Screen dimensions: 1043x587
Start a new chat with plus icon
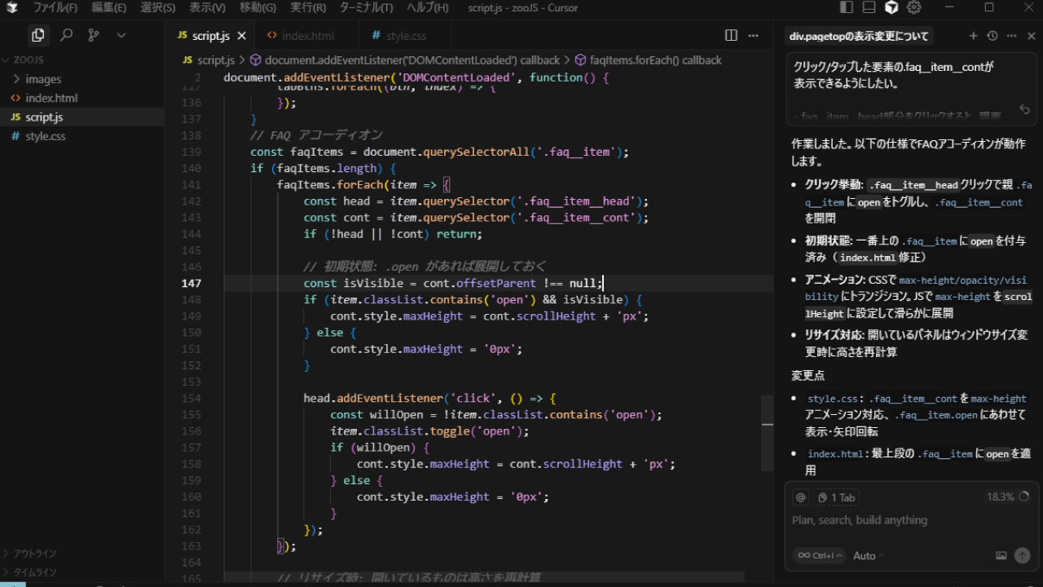[x=973, y=36]
